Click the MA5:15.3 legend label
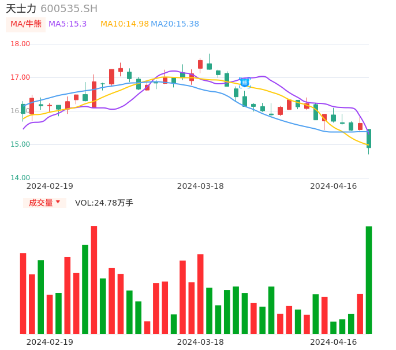 click(68, 24)
